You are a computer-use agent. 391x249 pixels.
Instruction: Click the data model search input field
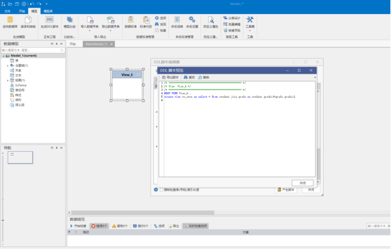[33, 50]
